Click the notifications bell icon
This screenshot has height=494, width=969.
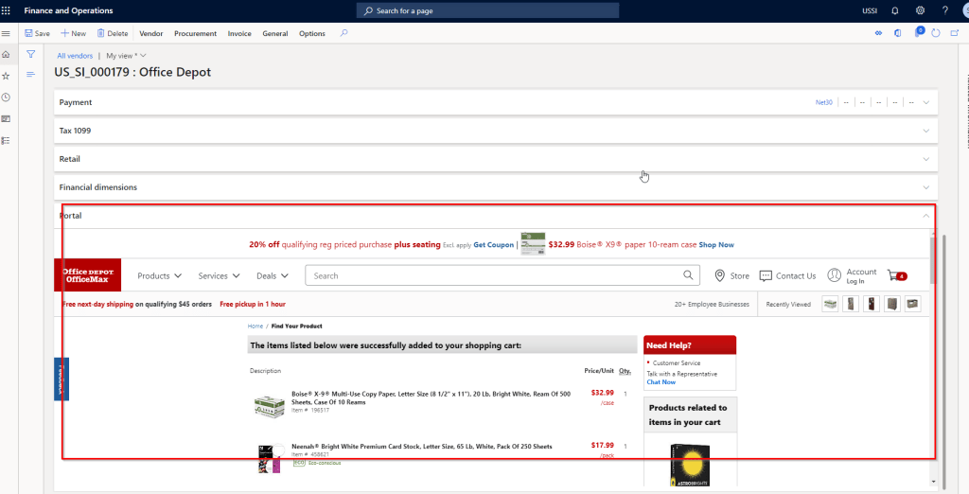point(894,10)
